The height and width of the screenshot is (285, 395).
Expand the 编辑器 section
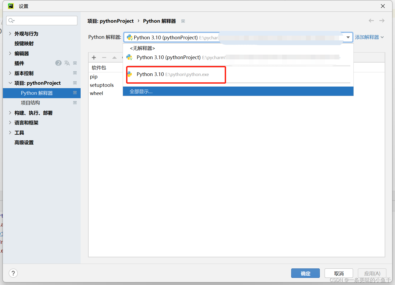click(10, 53)
